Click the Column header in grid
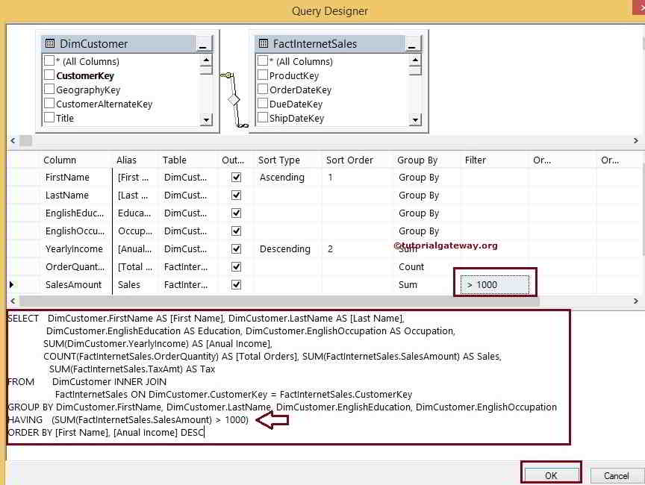Screen dimensions: 645x485 click(60, 160)
